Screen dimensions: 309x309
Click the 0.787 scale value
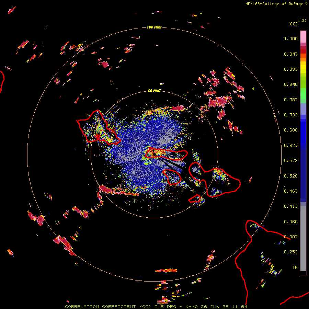(x=291, y=100)
